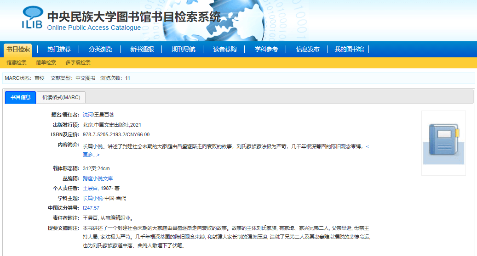This screenshot has width=477, height=256.
Task: Click the 312页;24cm description text
Action: click(96, 168)
